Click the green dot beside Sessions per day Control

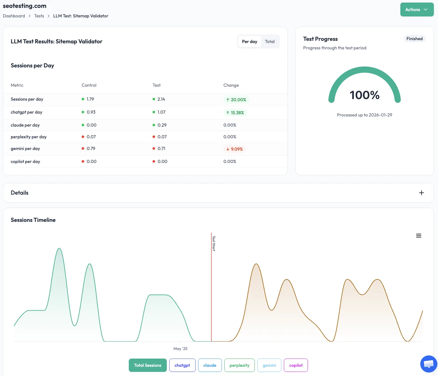83,99
